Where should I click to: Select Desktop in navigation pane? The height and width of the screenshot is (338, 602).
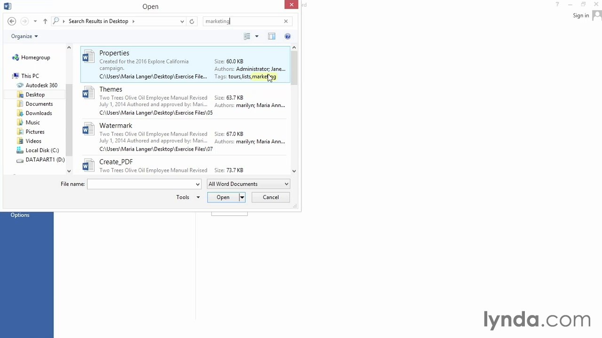tap(35, 95)
